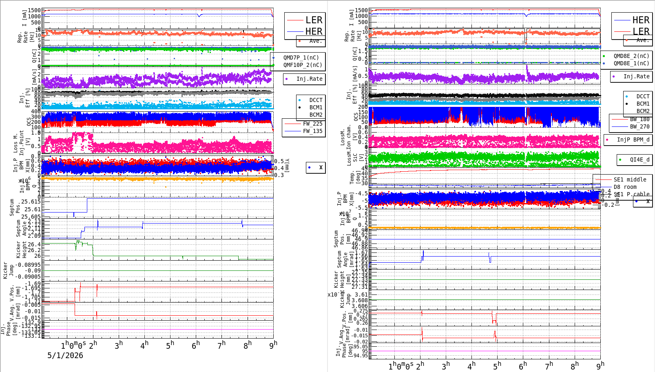Click the 25.605 septum position tick value

(x=31, y=217)
